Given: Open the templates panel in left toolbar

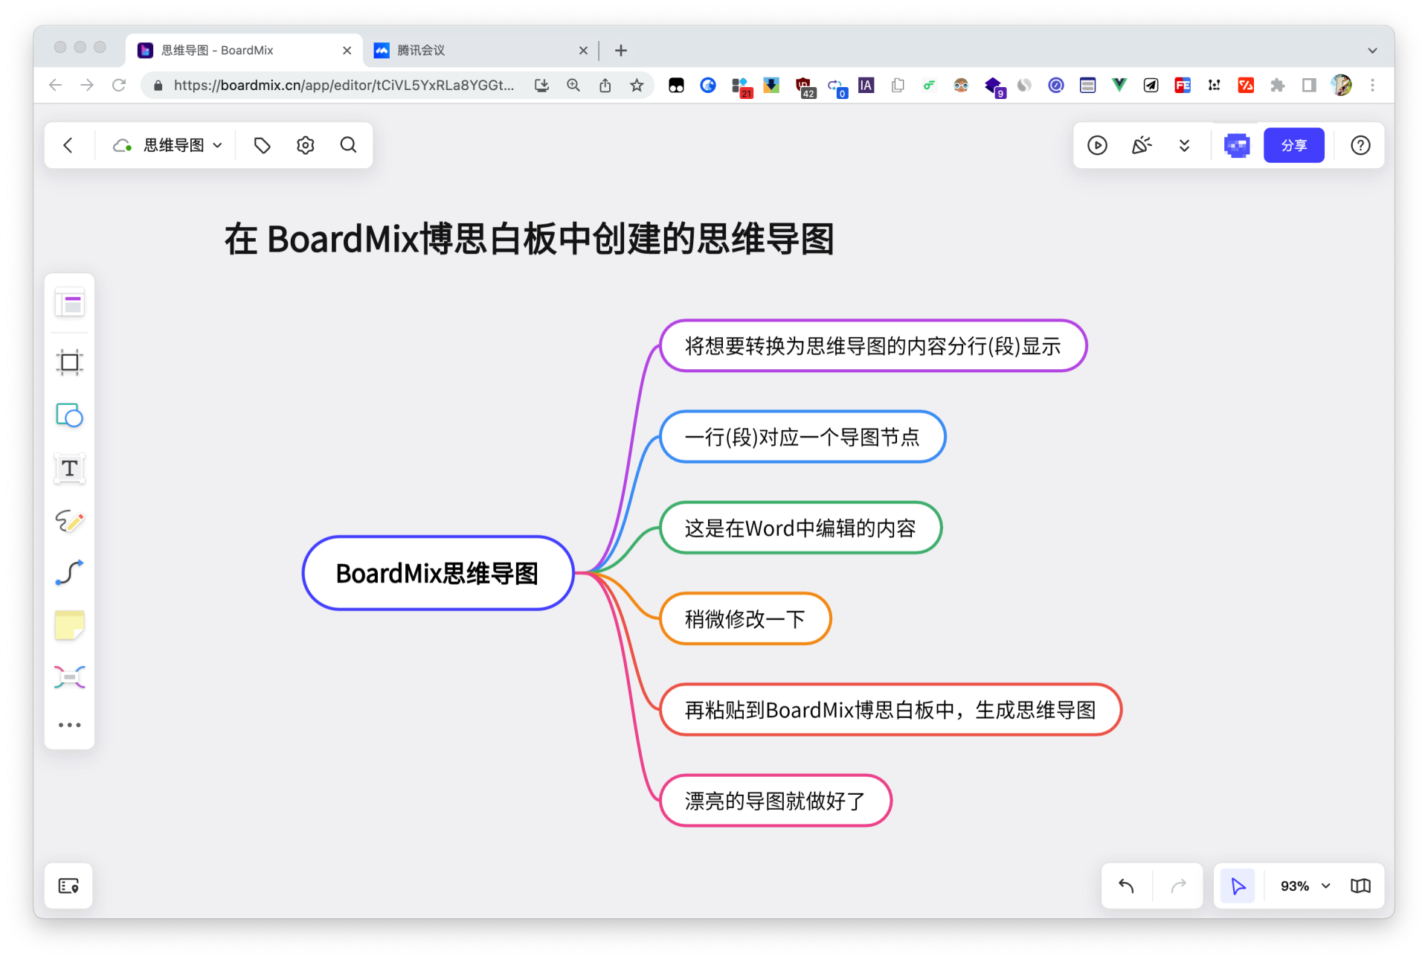Looking at the screenshot, I should tap(70, 303).
